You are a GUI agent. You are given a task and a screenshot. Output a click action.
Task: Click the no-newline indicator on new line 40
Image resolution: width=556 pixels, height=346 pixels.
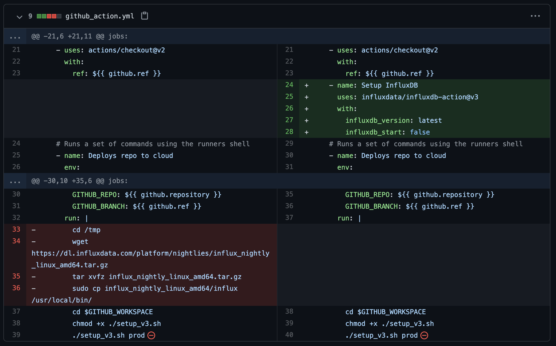424,335
